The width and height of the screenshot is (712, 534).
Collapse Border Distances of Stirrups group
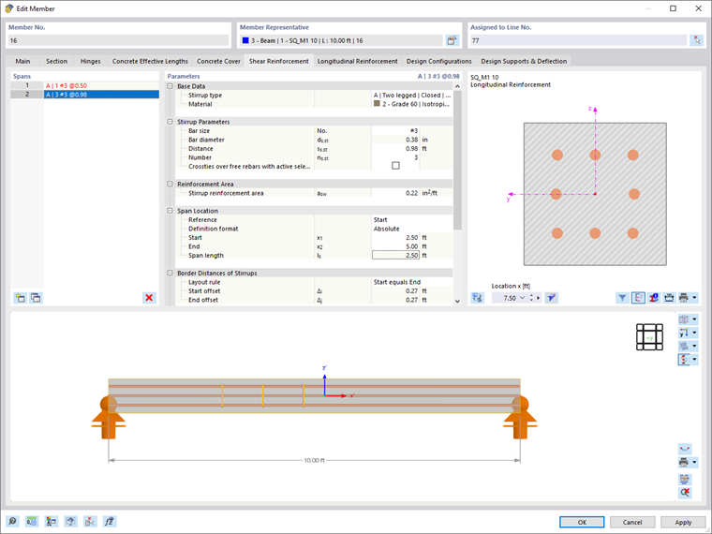pyautogui.click(x=171, y=273)
